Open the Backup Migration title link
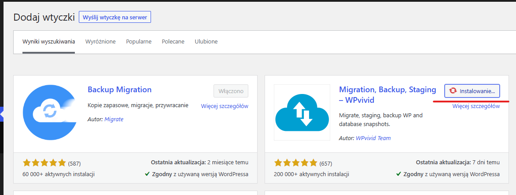Screen dimensions: 516x195 coord(119,90)
